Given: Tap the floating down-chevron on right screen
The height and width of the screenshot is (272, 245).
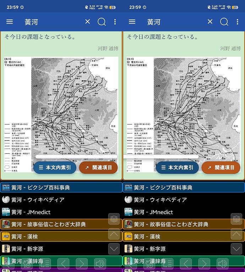Looking at the screenshot, I should [x=236, y=249].
